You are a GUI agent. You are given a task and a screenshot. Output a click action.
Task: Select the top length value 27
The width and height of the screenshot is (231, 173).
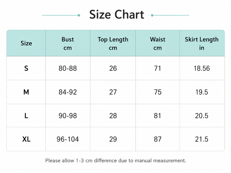[113, 92]
